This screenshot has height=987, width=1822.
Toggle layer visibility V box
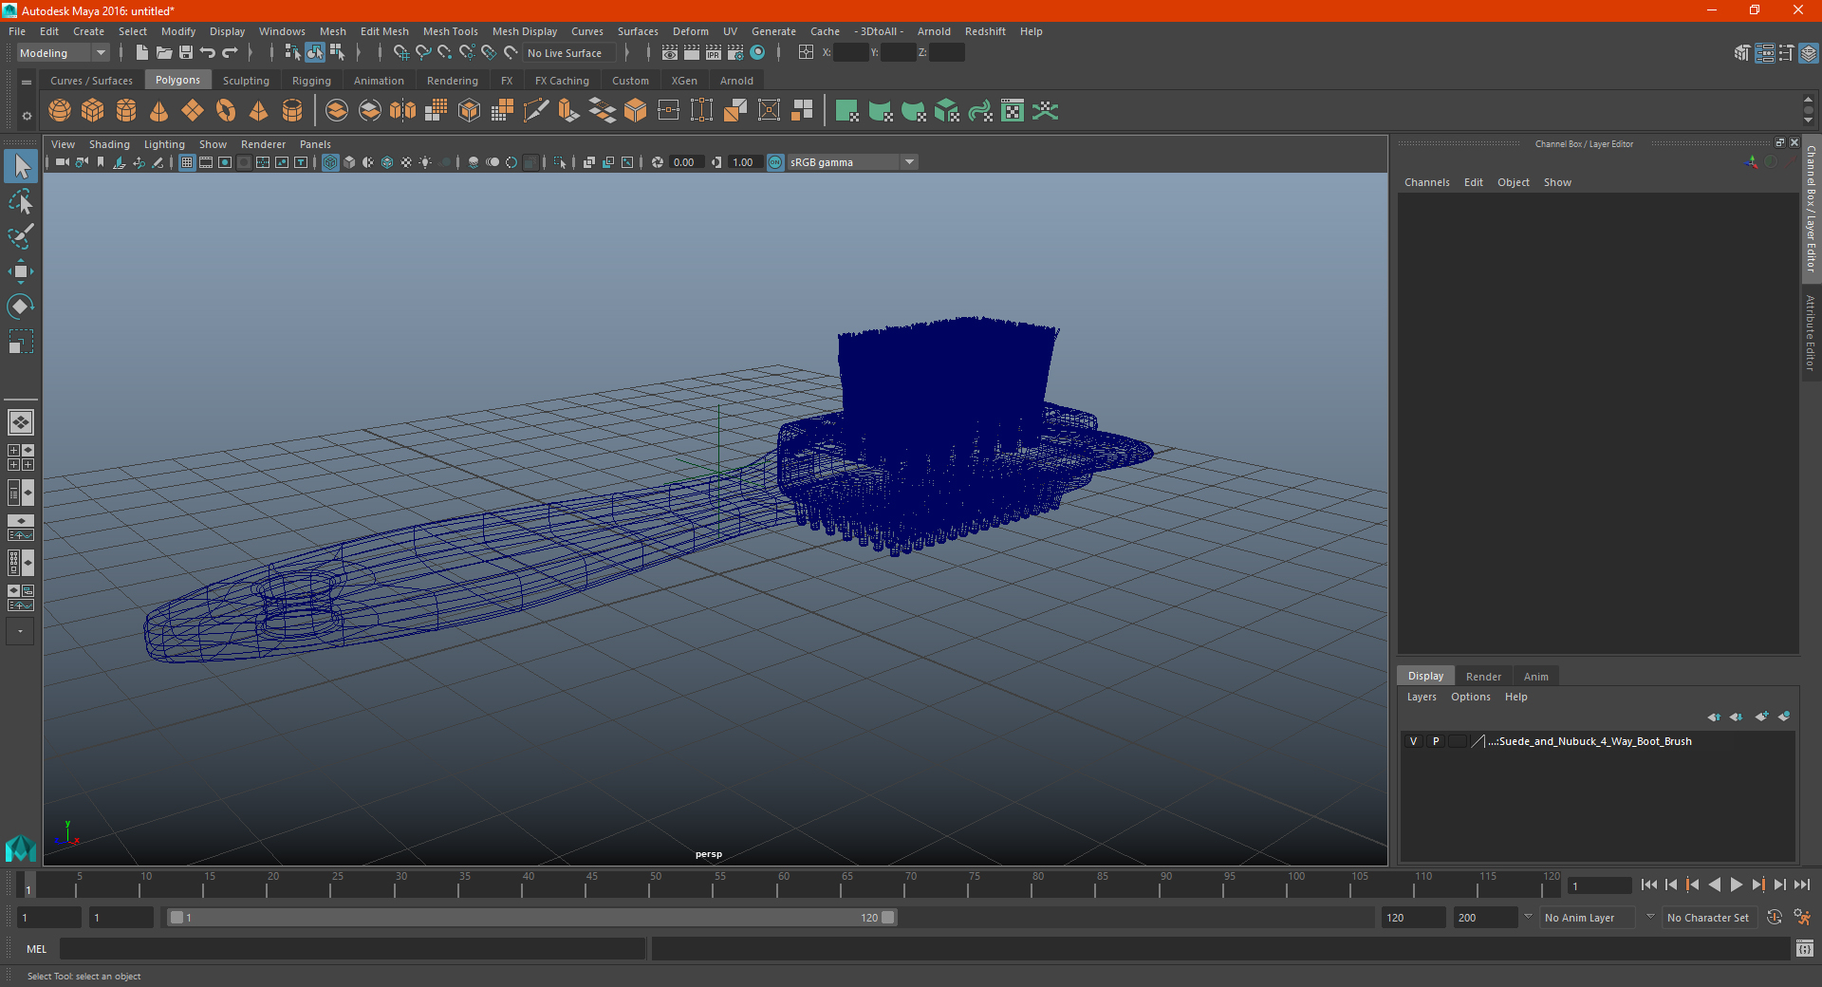pyautogui.click(x=1413, y=741)
